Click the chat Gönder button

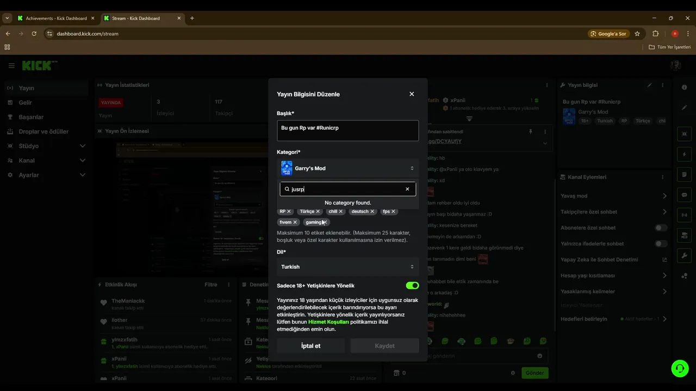535,373
